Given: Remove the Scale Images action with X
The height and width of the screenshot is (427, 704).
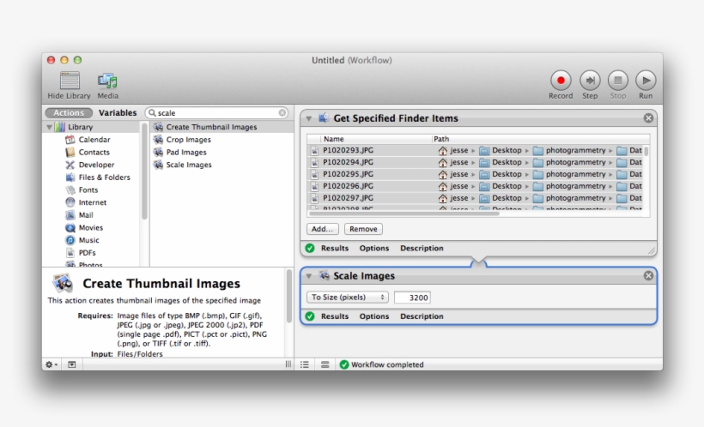Looking at the screenshot, I should coord(648,275).
